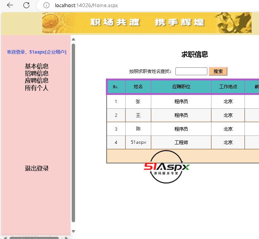
Task: Open site information icon in address bar
Action: click(46, 5)
